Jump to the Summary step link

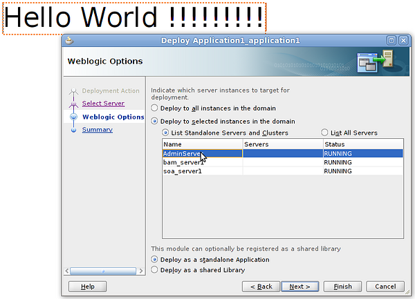coord(97,130)
